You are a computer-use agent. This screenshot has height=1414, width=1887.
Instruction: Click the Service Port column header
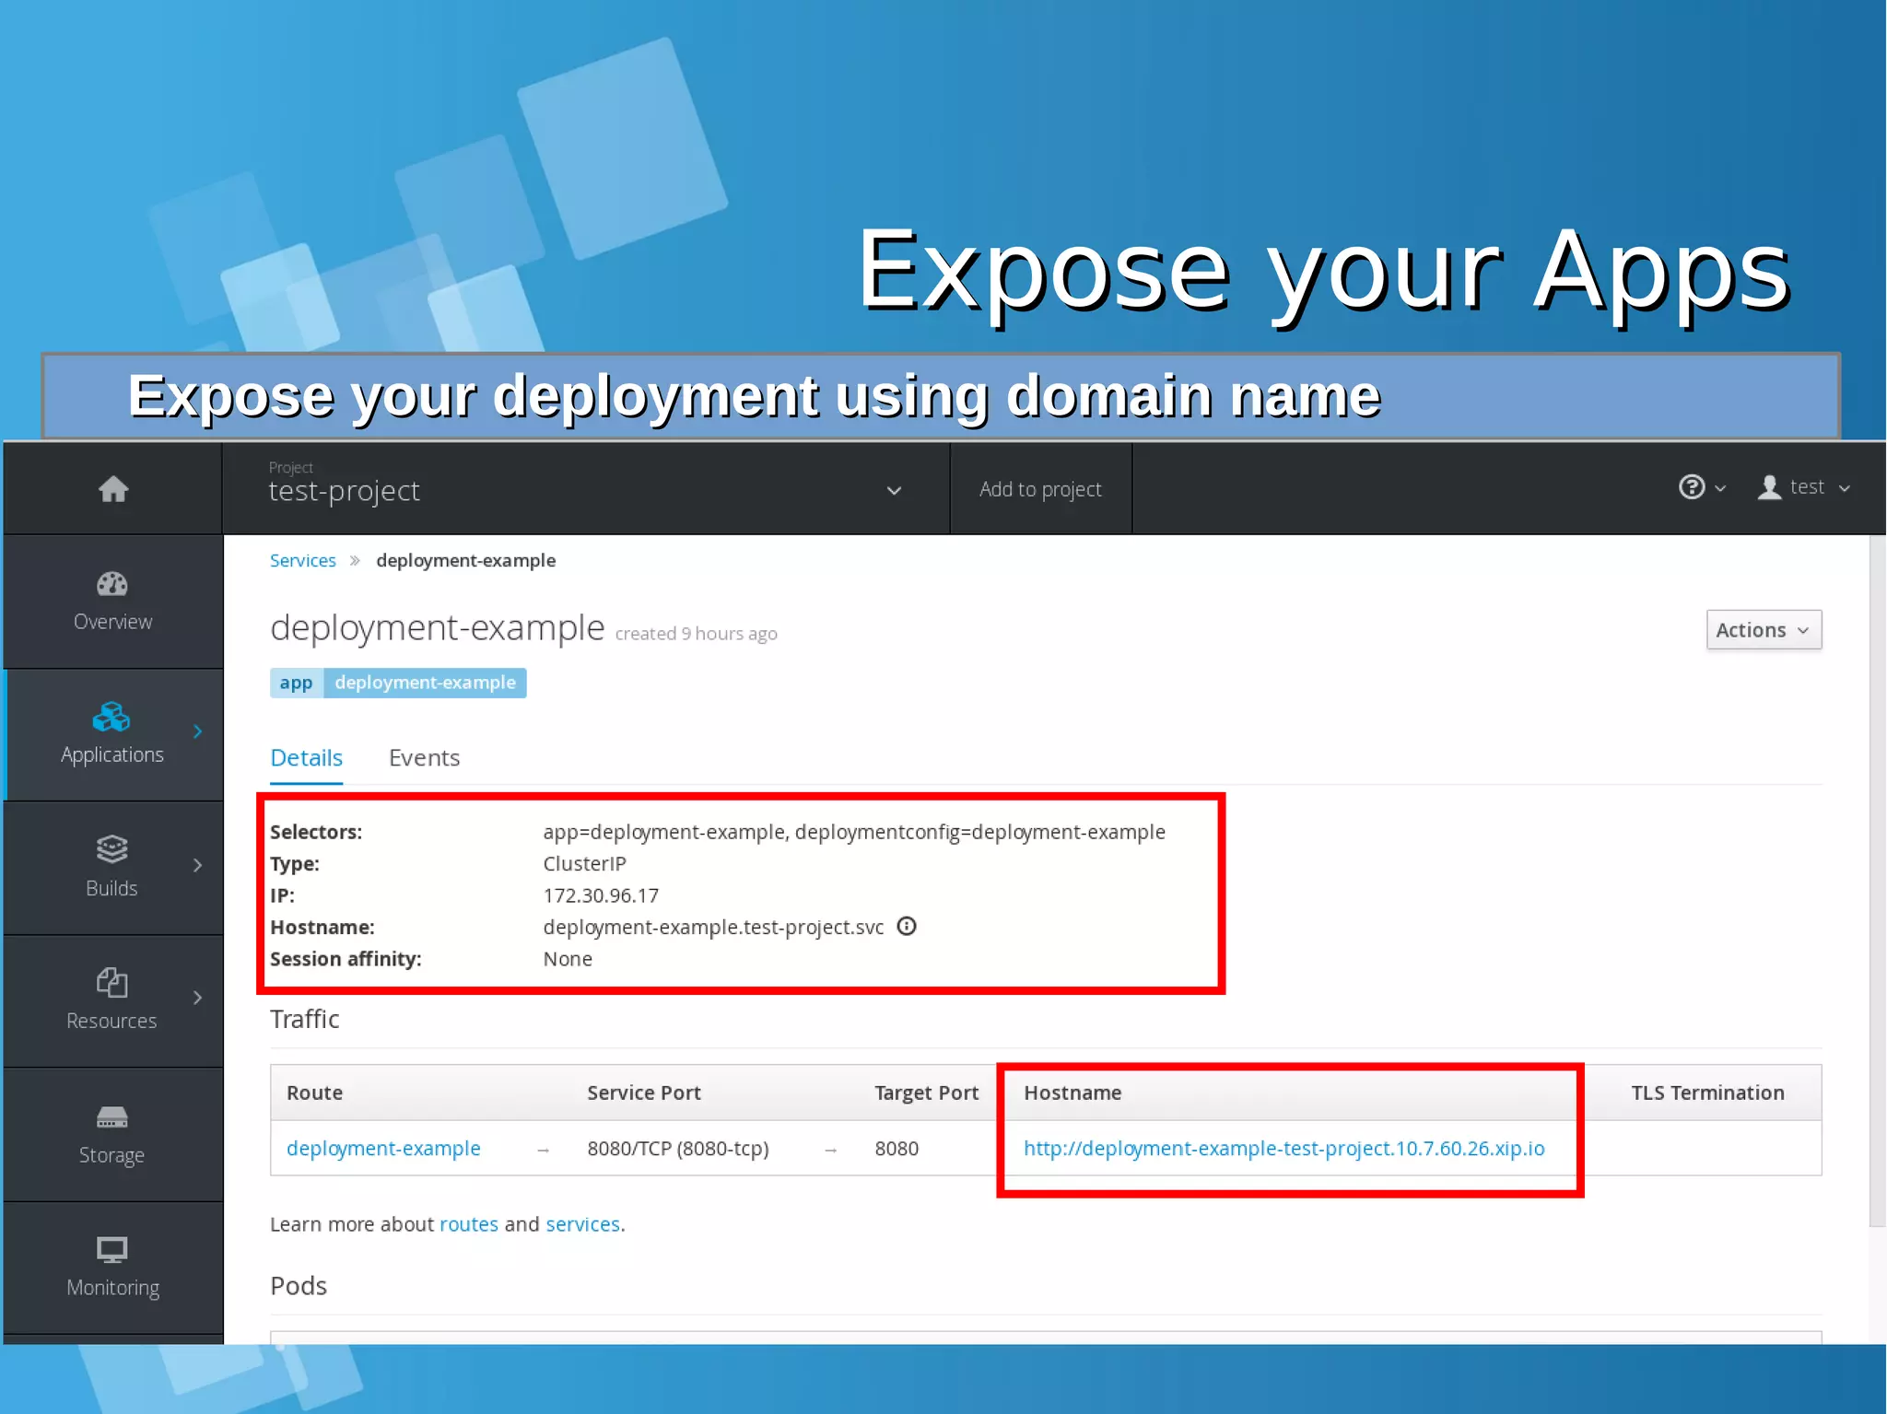643,1093
